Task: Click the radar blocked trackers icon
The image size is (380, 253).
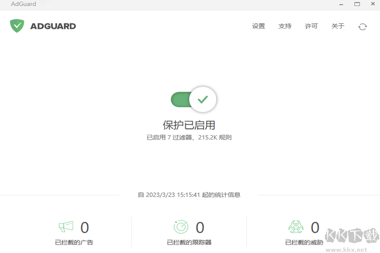Action: click(181, 227)
